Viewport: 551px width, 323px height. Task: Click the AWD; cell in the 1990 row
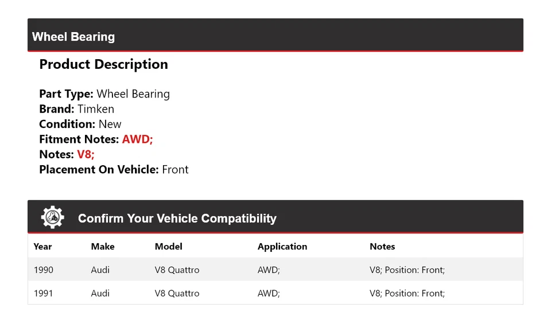coord(269,270)
